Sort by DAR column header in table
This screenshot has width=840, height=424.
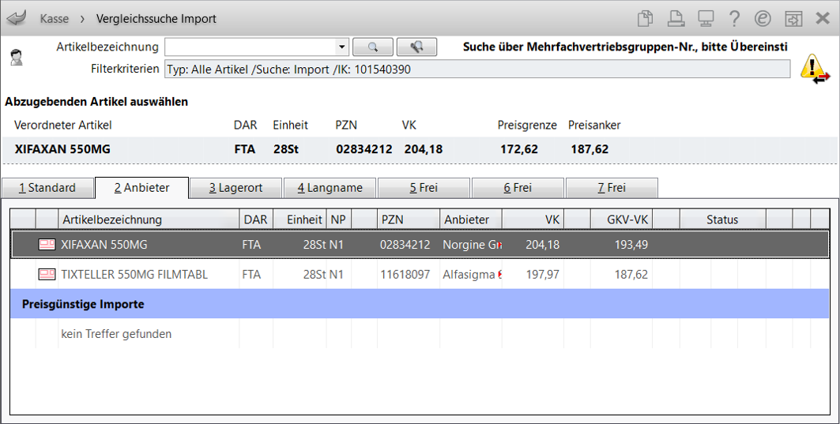pos(256,220)
